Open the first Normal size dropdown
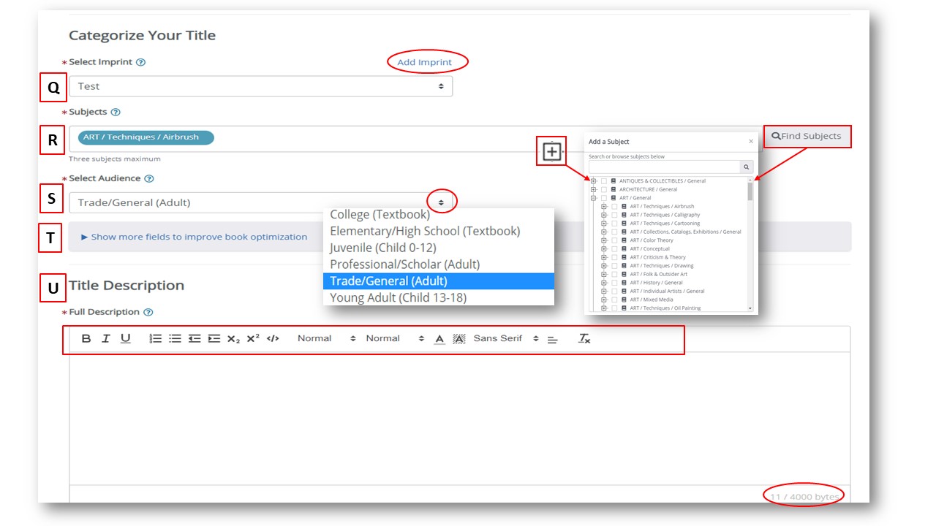This screenshot has width=936, height=526. pyautogui.click(x=327, y=338)
